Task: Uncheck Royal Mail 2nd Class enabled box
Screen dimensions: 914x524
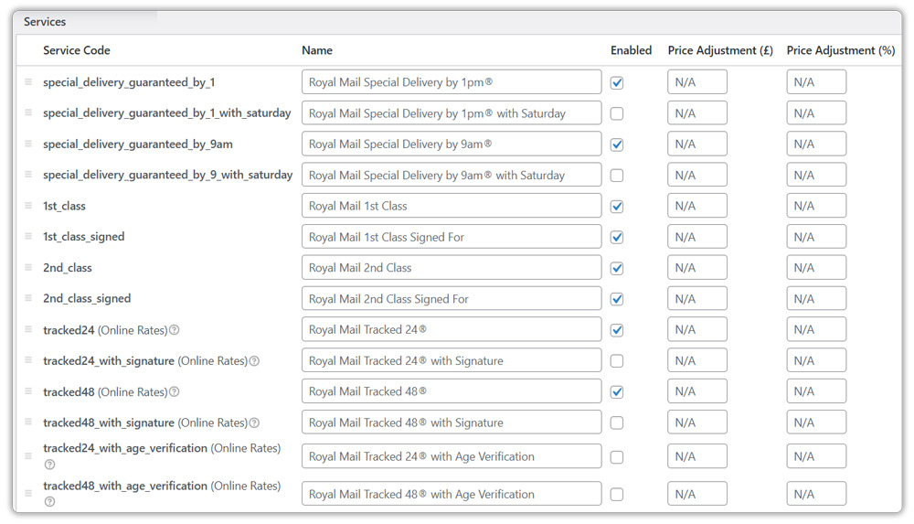Action: [x=617, y=269]
